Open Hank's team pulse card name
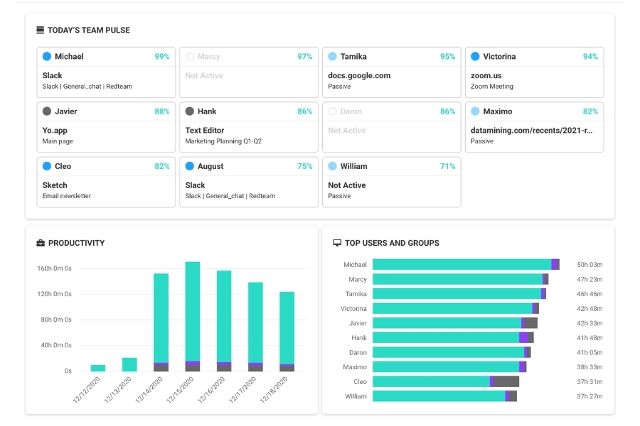 207,111
